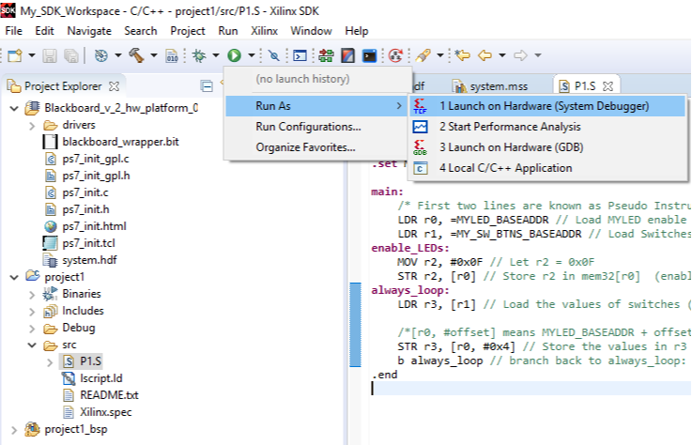This screenshot has width=692, height=445.
Task: Select Launch on Hardware (System Debugger)
Action: tap(547, 106)
